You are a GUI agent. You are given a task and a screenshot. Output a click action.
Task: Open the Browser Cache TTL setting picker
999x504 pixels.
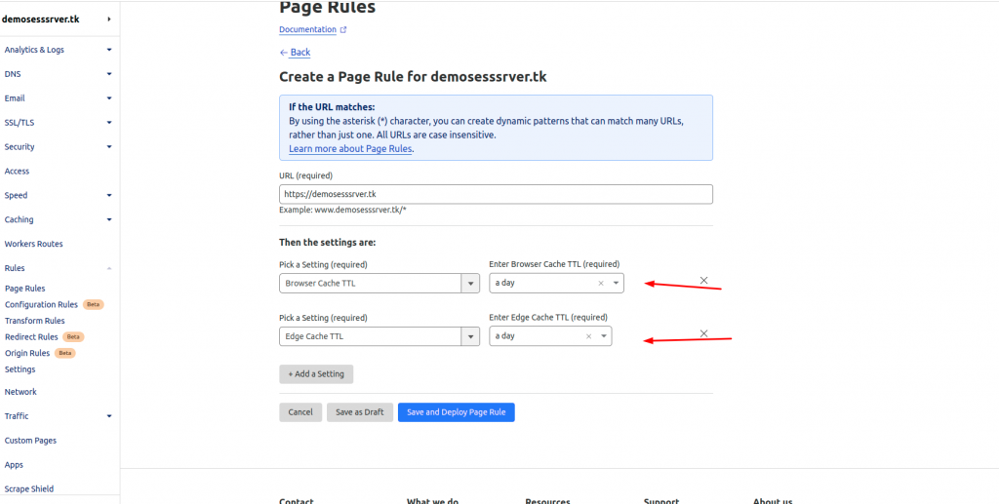pos(380,283)
